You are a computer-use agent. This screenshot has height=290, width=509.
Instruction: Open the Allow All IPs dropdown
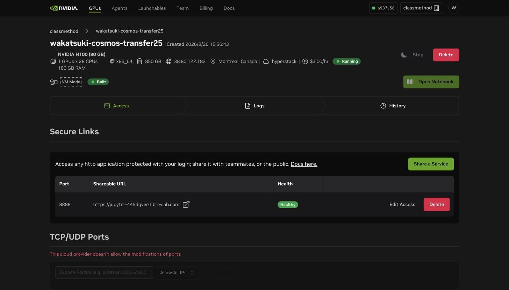[x=177, y=273]
